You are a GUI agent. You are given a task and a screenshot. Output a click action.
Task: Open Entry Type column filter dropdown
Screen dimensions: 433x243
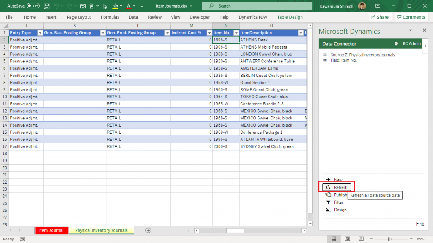pos(40,33)
